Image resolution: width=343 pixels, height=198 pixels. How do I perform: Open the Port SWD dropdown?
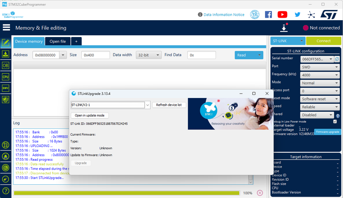tap(320, 67)
